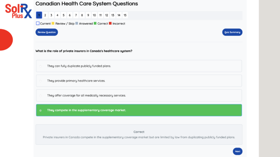Jump to question 2
Screen dimensions: 280x157
click(45, 15)
